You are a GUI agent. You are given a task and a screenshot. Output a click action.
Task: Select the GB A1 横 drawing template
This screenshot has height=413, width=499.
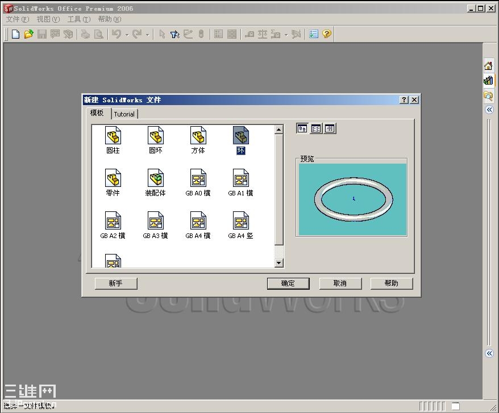[240, 182]
